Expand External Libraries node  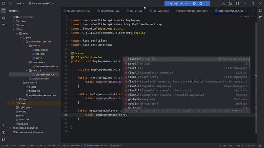[10, 128]
